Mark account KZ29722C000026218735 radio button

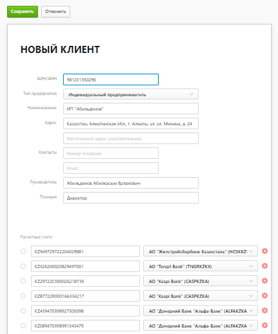click(23, 281)
